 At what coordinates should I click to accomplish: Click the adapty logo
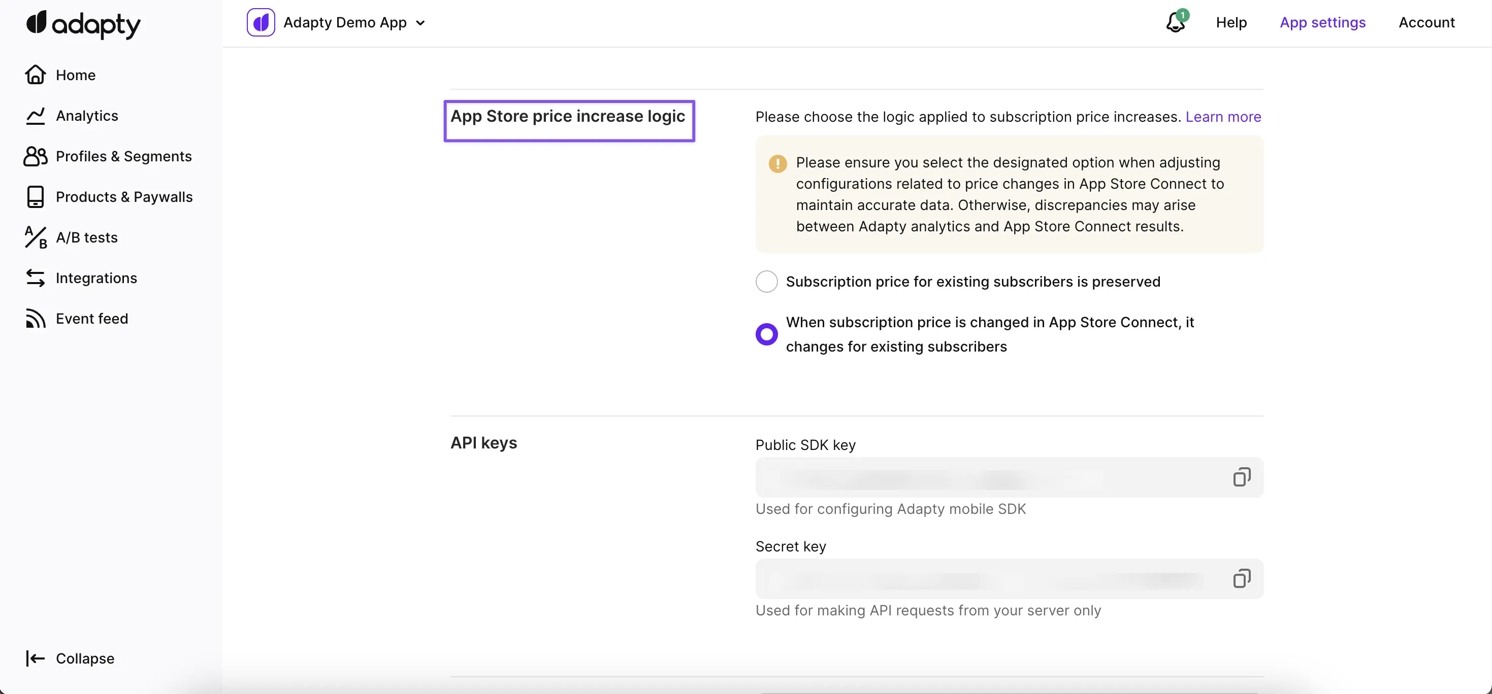pyautogui.click(x=83, y=24)
